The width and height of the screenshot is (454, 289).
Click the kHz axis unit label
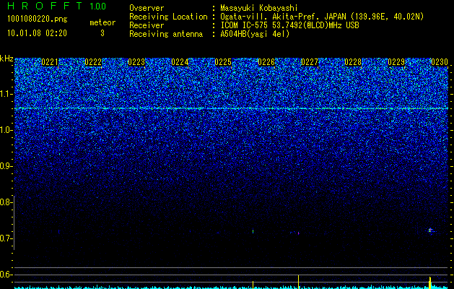tap(6, 59)
